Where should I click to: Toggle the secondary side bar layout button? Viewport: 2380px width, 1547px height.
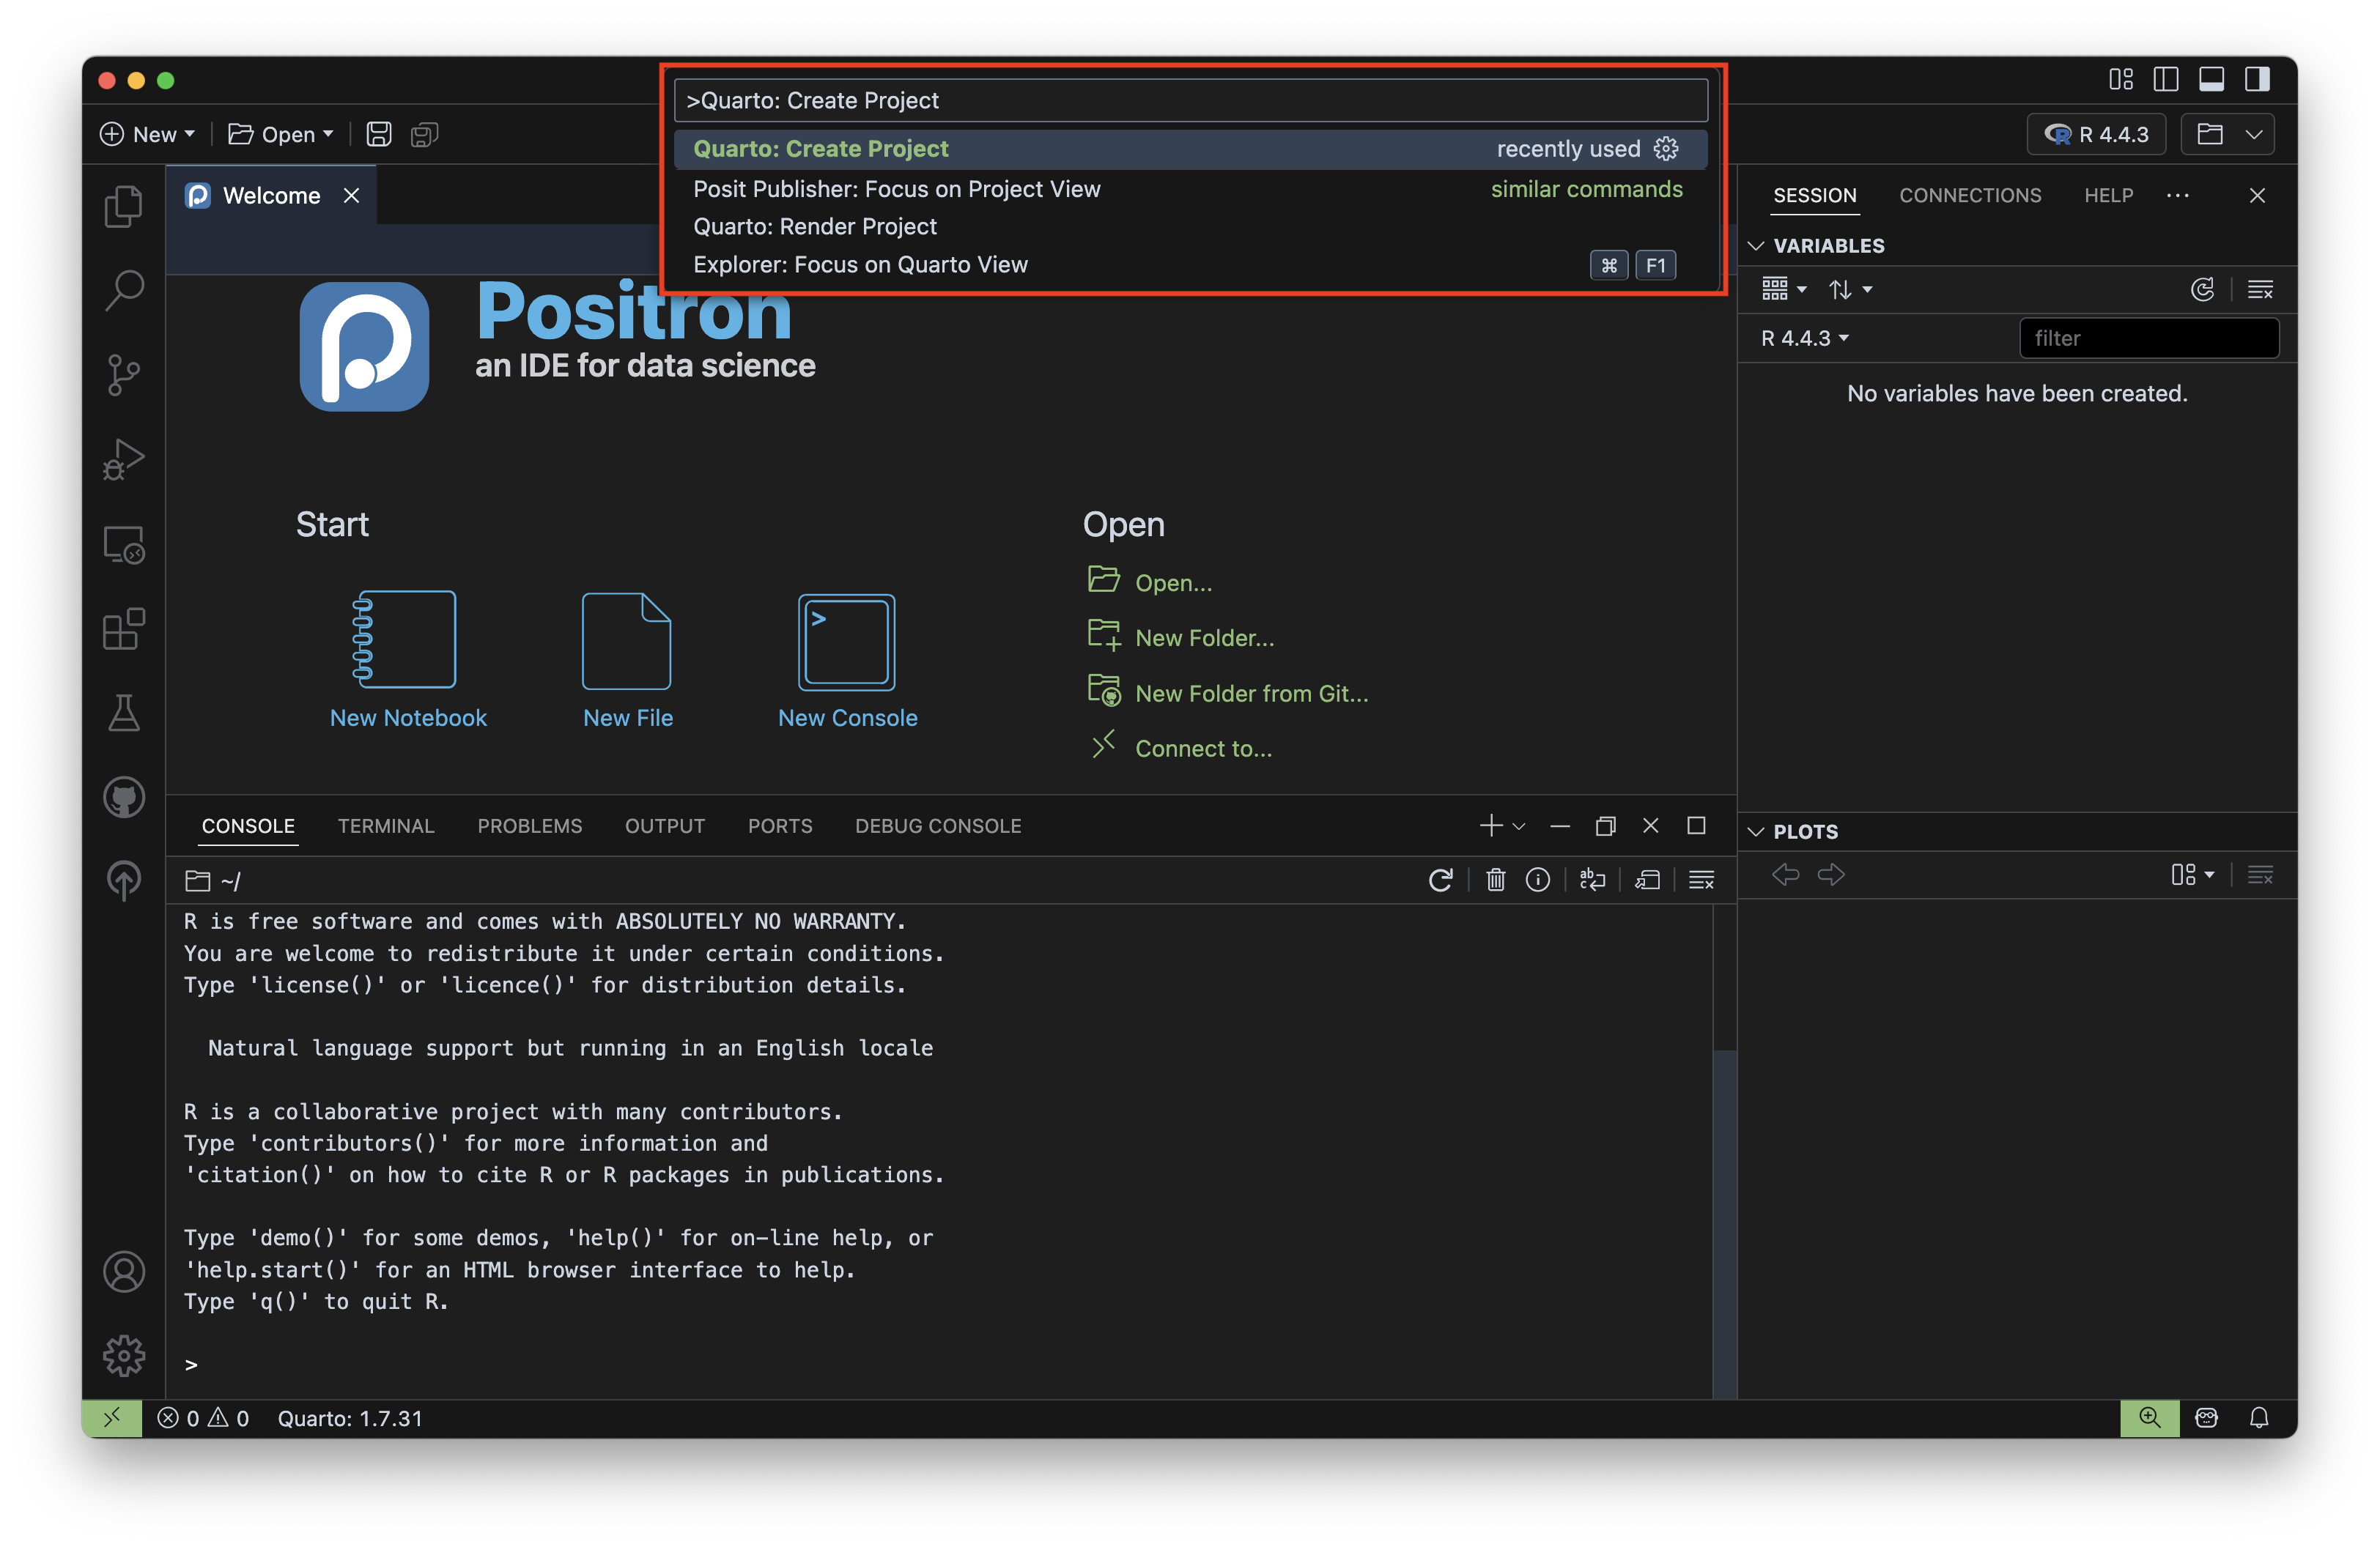(x=2257, y=79)
